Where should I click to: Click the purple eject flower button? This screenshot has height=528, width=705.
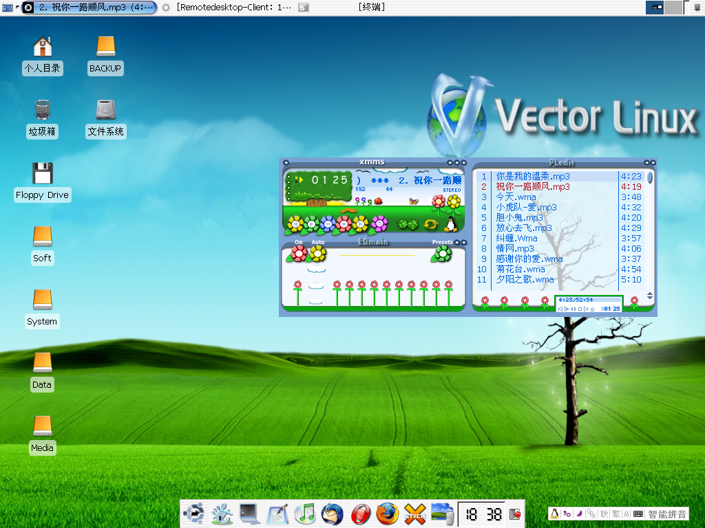click(379, 223)
